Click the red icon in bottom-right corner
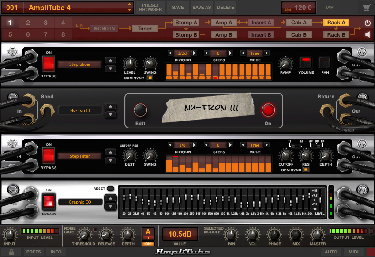This screenshot has height=257, width=375. (x=371, y=252)
